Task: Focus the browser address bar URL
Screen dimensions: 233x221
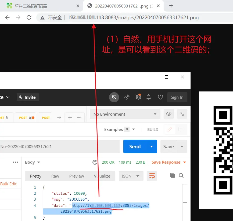Action: point(133,18)
